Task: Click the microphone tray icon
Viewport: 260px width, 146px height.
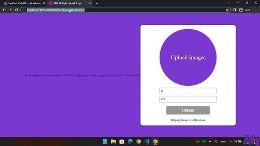Action: 216,142
